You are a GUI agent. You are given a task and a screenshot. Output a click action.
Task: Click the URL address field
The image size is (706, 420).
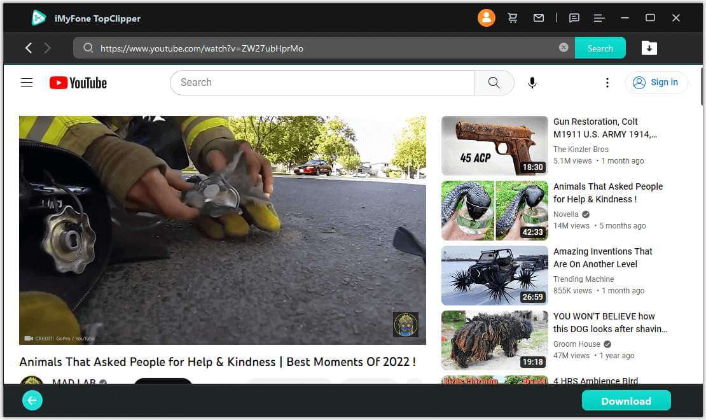(x=318, y=48)
